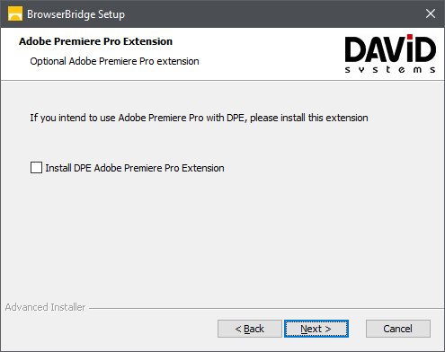Cancel the BrowserBridge setup

(398, 329)
